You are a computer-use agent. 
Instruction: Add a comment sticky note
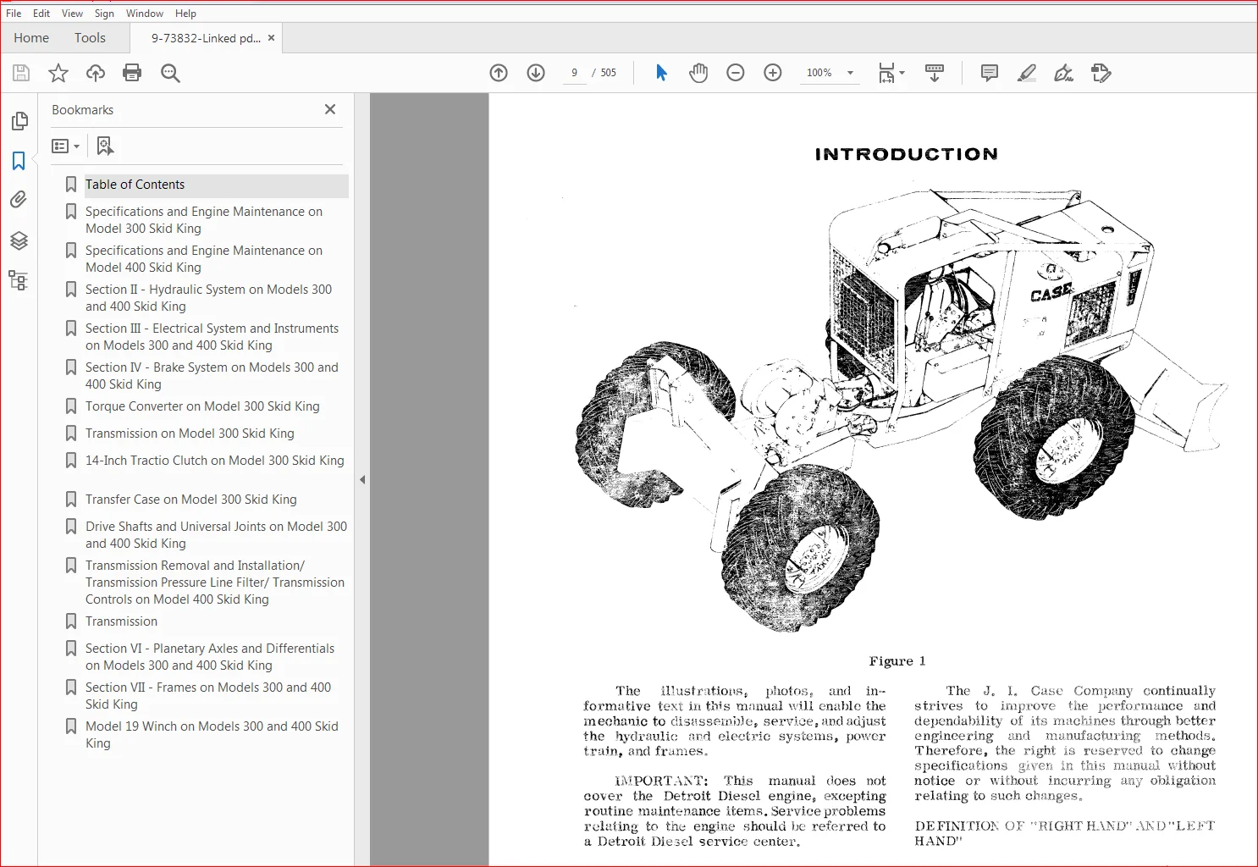click(x=989, y=73)
